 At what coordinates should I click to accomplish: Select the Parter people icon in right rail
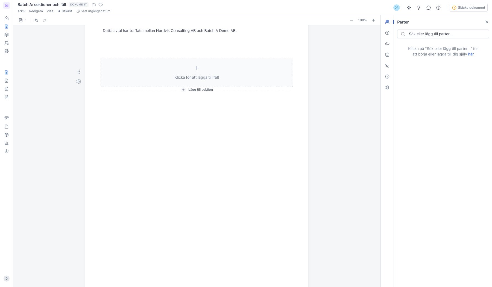click(x=387, y=22)
